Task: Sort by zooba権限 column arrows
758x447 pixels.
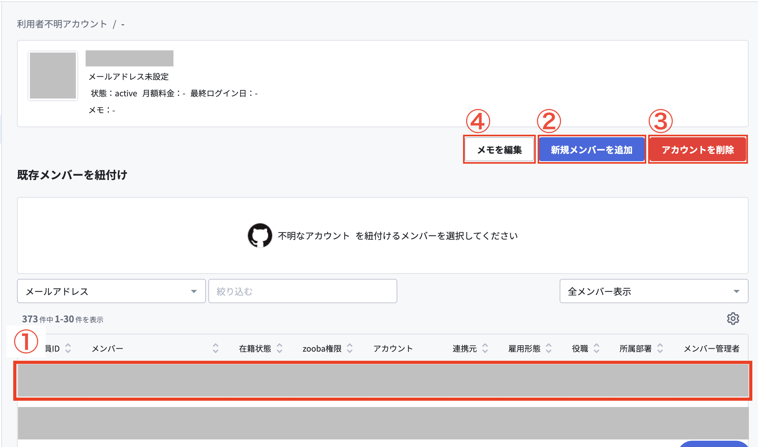Action: coord(350,348)
